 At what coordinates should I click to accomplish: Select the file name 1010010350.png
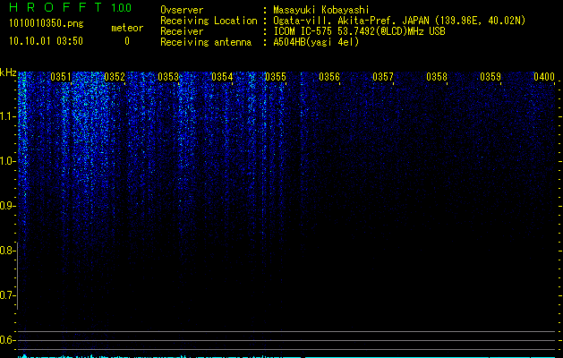pos(47,23)
